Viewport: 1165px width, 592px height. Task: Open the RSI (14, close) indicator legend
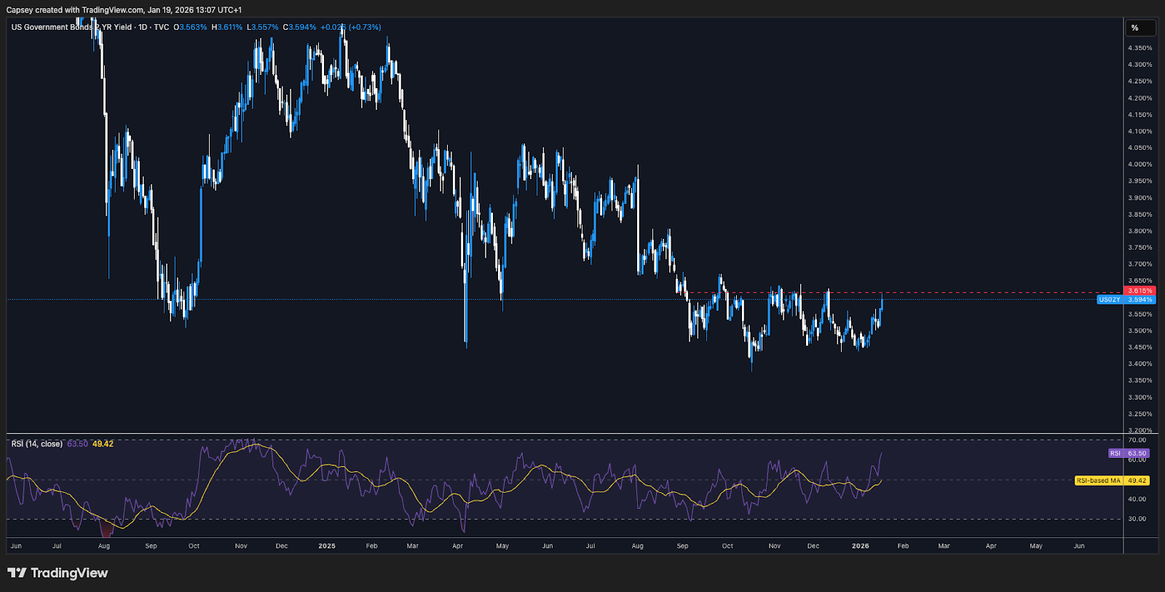(36, 443)
